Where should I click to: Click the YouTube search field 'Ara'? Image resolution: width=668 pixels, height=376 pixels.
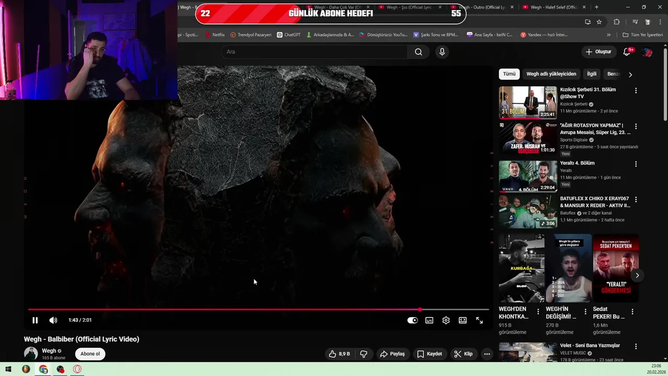pos(314,52)
